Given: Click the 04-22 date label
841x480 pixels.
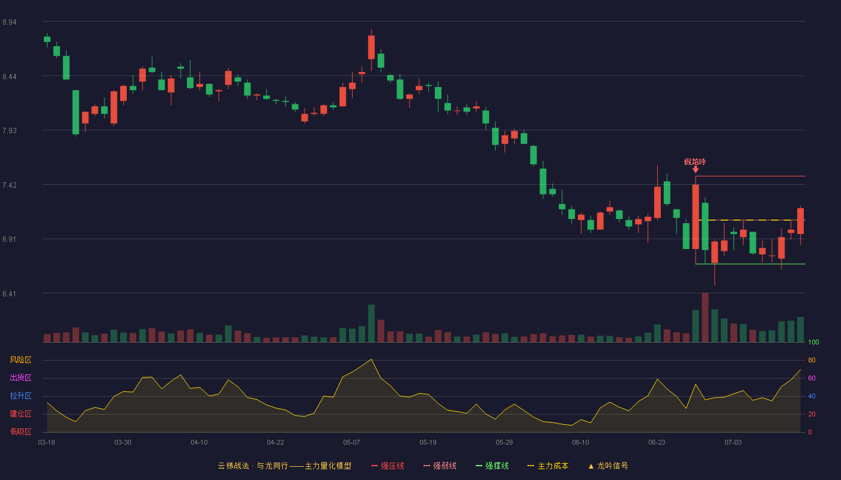Looking at the screenshot, I should (275, 442).
